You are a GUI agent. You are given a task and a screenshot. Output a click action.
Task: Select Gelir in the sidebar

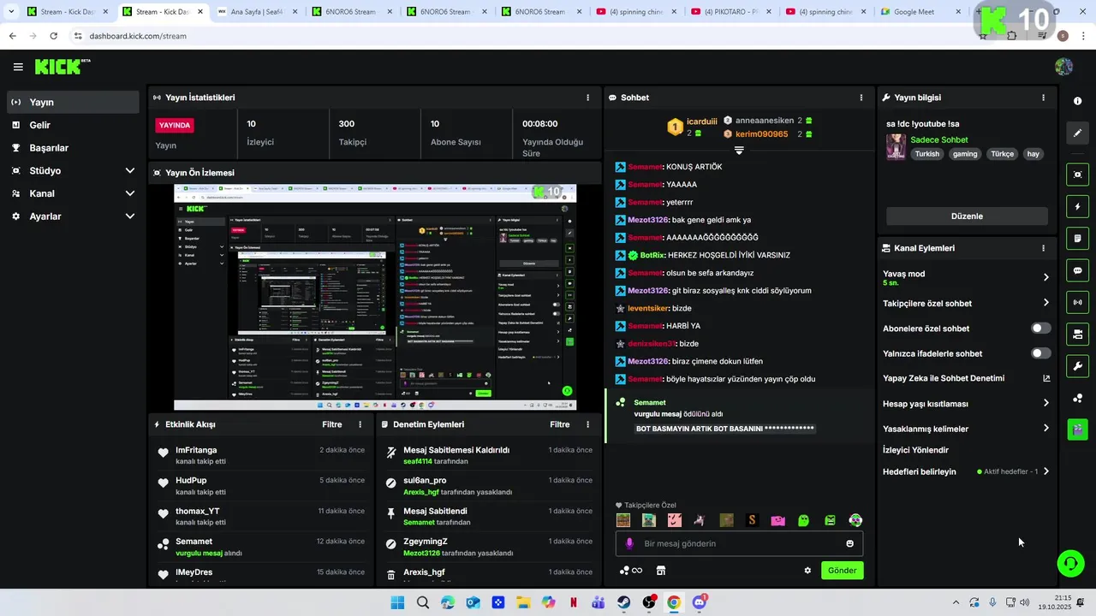(x=73, y=125)
